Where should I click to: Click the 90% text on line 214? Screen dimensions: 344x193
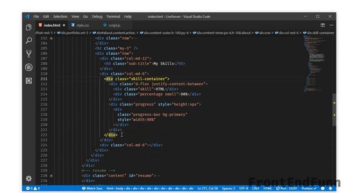coord(184,94)
